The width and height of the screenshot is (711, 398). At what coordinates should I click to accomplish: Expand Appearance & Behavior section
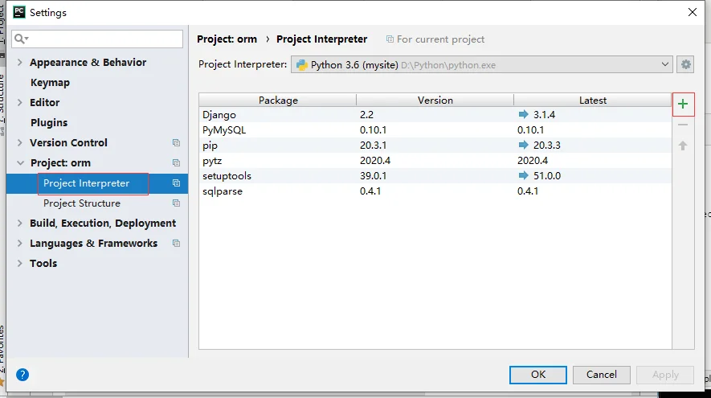pyautogui.click(x=19, y=62)
